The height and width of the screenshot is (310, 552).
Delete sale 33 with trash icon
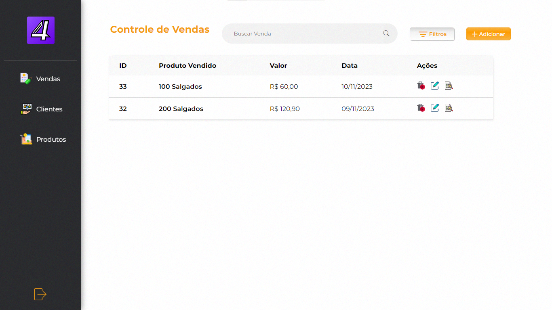(421, 86)
